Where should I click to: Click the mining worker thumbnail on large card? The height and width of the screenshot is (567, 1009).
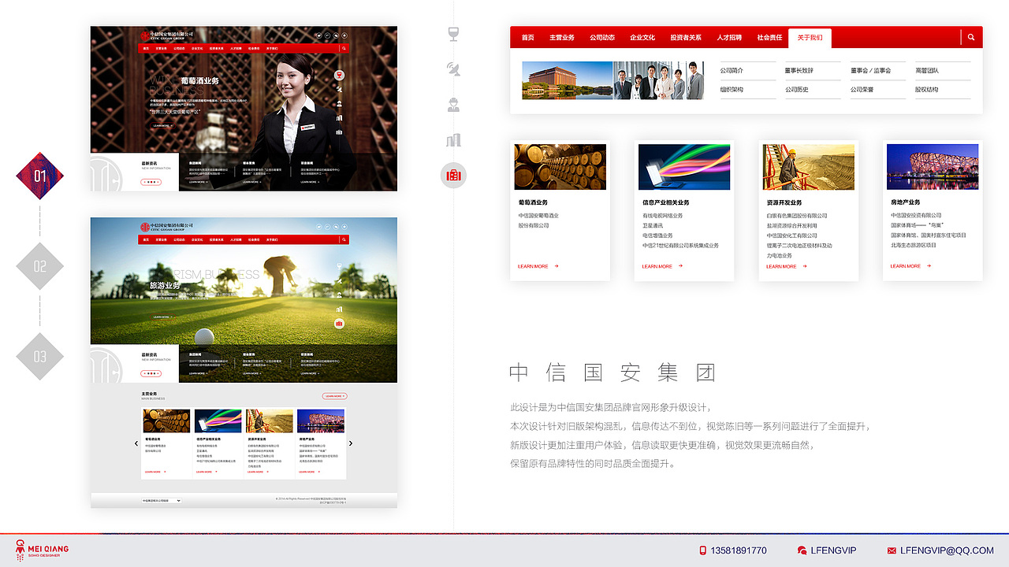coord(809,167)
